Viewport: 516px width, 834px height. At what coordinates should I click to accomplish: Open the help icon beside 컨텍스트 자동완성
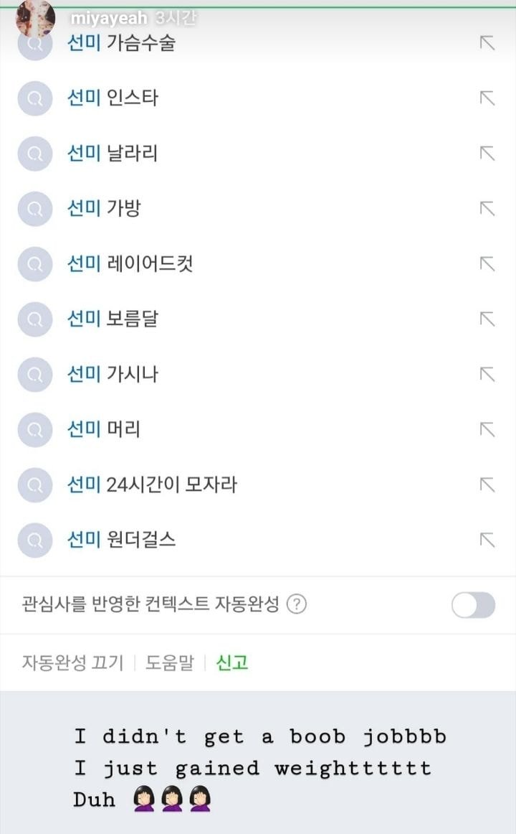(296, 604)
